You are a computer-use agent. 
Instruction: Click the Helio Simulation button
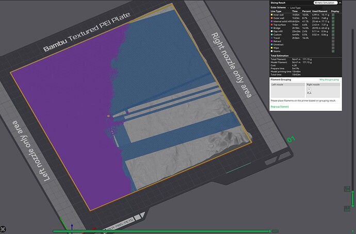tap(326, 3)
